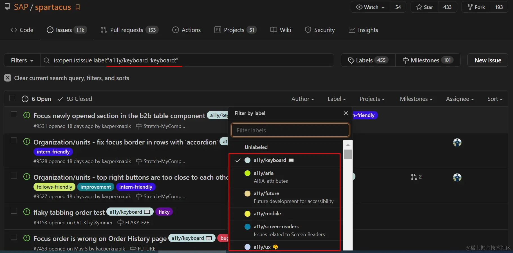Click the bookmark icon next to spartacus

(x=78, y=7)
